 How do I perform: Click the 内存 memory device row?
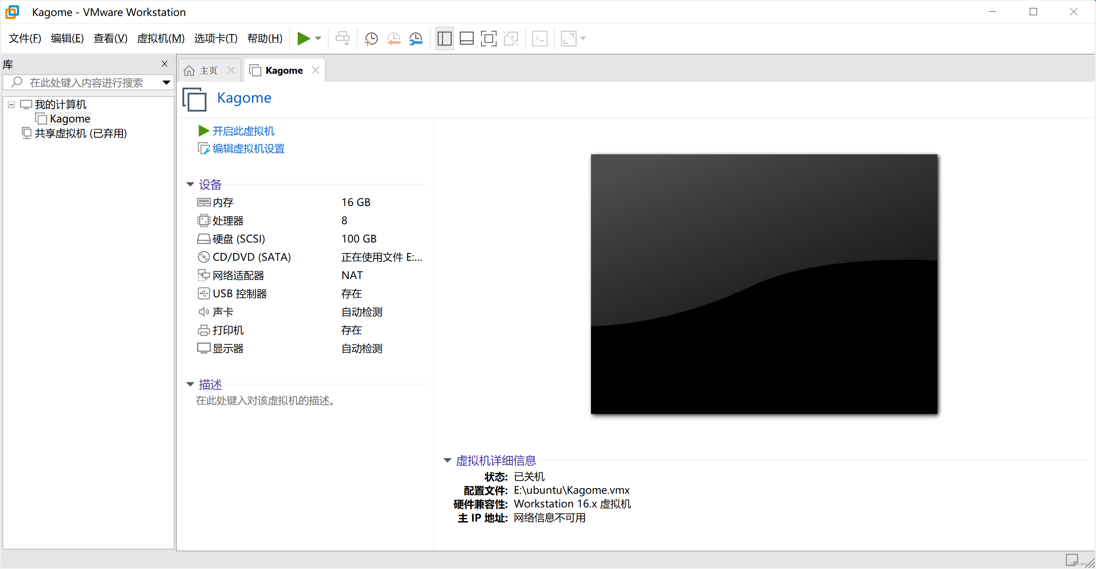click(x=311, y=203)
